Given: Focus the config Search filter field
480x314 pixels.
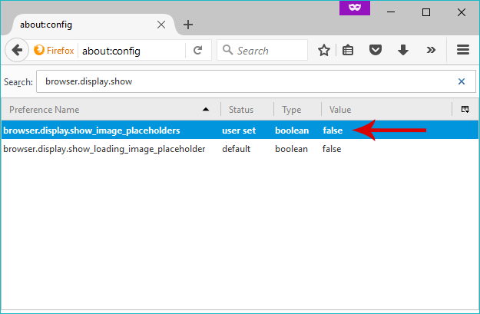Looking at the screenshot, I should [x=256, y=81].
